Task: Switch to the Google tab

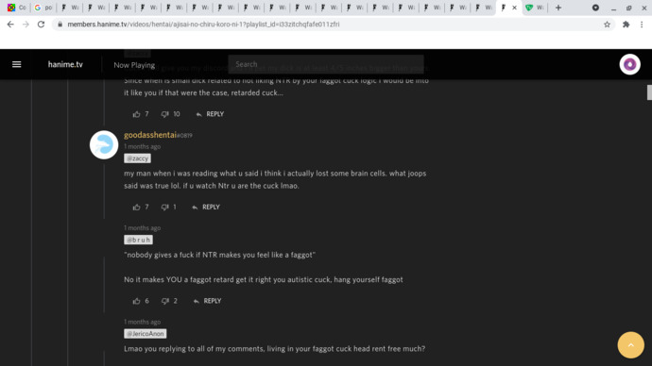Action: (x=43, y=8)
